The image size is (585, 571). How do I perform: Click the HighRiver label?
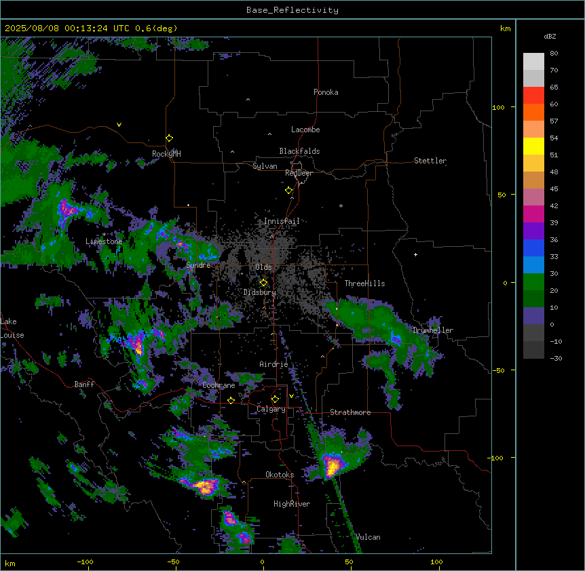[x=292, y=504]
